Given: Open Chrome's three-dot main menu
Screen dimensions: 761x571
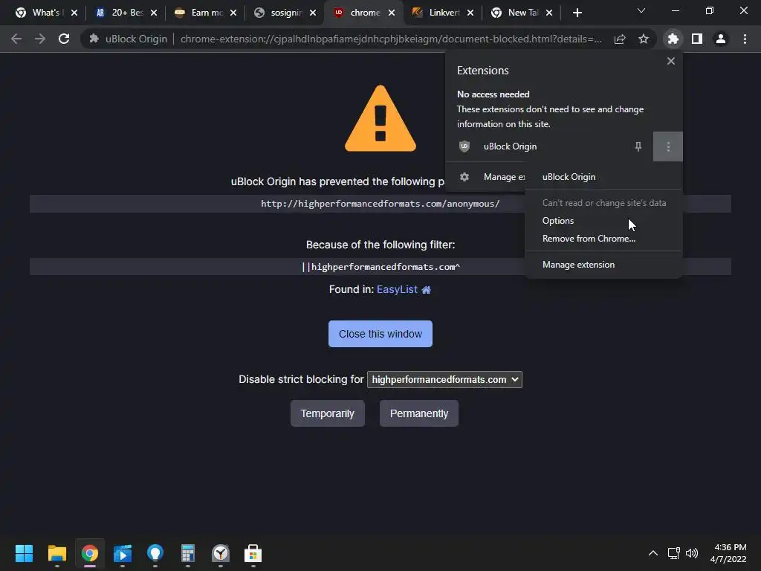Looking at the screenshot, I should tap(745, 39).
